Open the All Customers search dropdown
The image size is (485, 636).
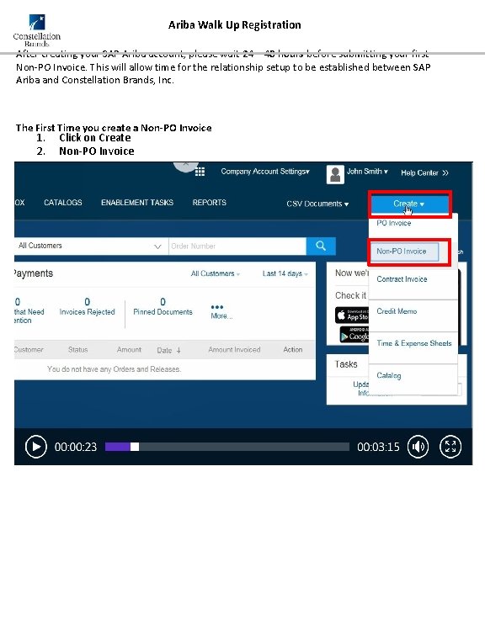pyautogui.click(x=91, y=246)
